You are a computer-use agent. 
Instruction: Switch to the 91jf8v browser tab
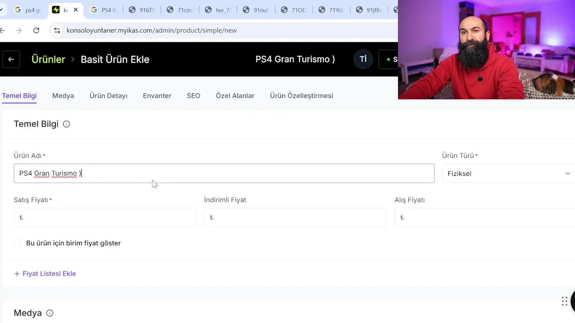point(369,10)
